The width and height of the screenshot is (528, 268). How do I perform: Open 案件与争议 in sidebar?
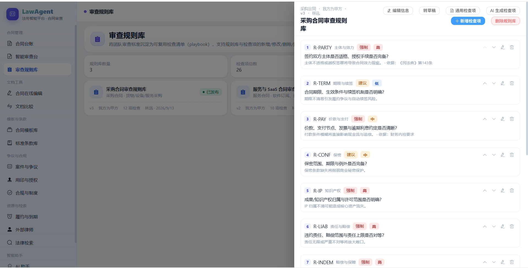[38, 167]
